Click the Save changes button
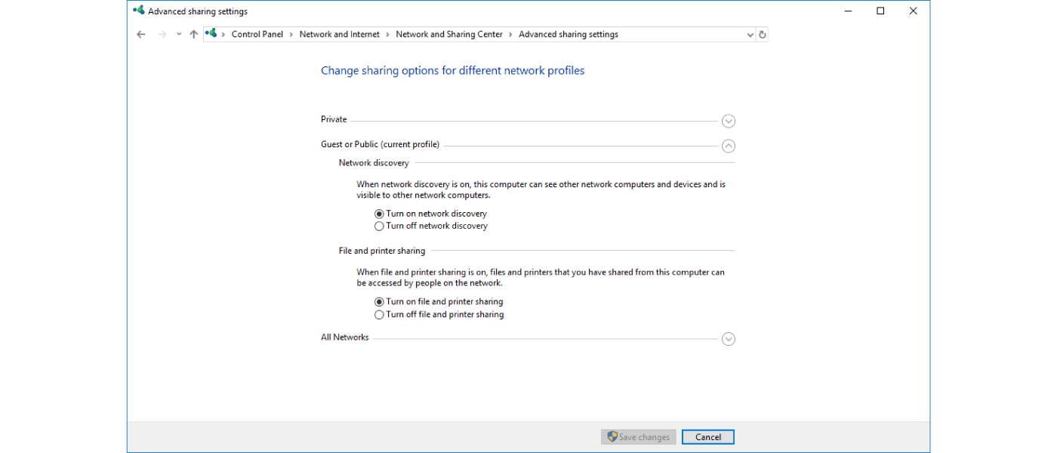The image size is (1057, 453). tap(638, 436)
